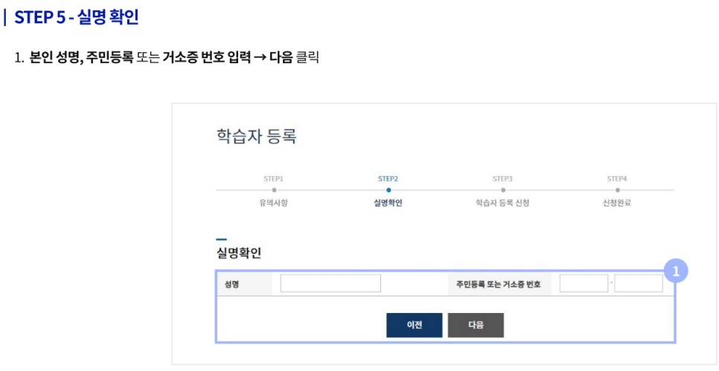Click the STEP3 progress dot
Image resolution: width=719 pixels, height=371 pixels.
pos(502,190)
